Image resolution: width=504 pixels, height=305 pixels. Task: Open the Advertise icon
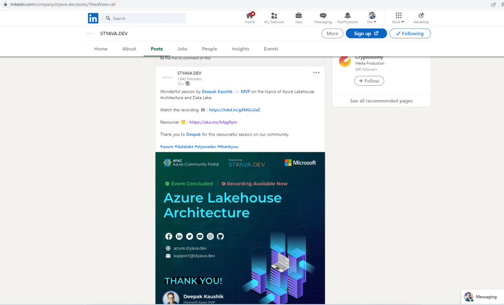[x=421, y=16]
